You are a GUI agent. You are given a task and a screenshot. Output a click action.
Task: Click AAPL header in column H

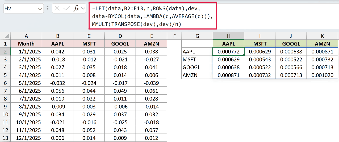point(229,44)
